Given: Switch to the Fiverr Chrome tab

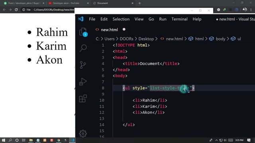Looking at the screenshot, I should 24,3.
